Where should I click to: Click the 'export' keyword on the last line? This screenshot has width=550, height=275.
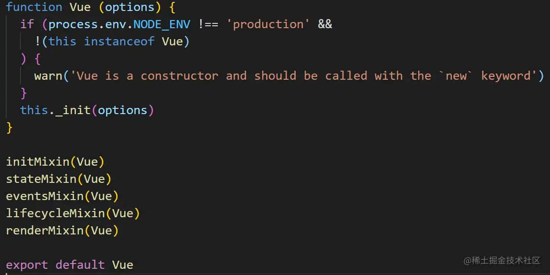click(27, 265)
